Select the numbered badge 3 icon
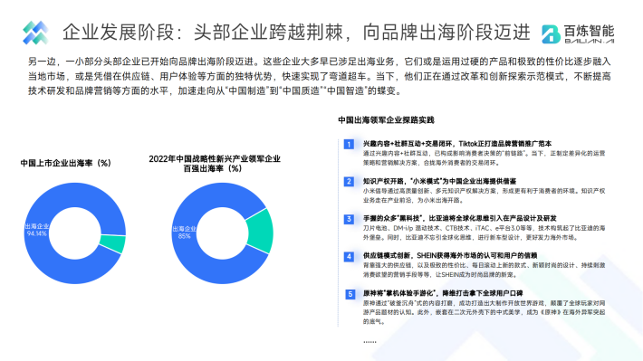This screenshot has height=361, width=643. click(x=349, y=219)
